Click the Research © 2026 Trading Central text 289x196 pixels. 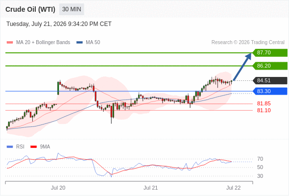click(x=248, y=43)
